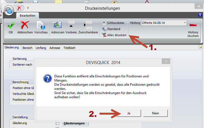Viewport: 204px width, 128px height.
Task: Click the Zwischenbem icon
Action: (x=88, y=25)
